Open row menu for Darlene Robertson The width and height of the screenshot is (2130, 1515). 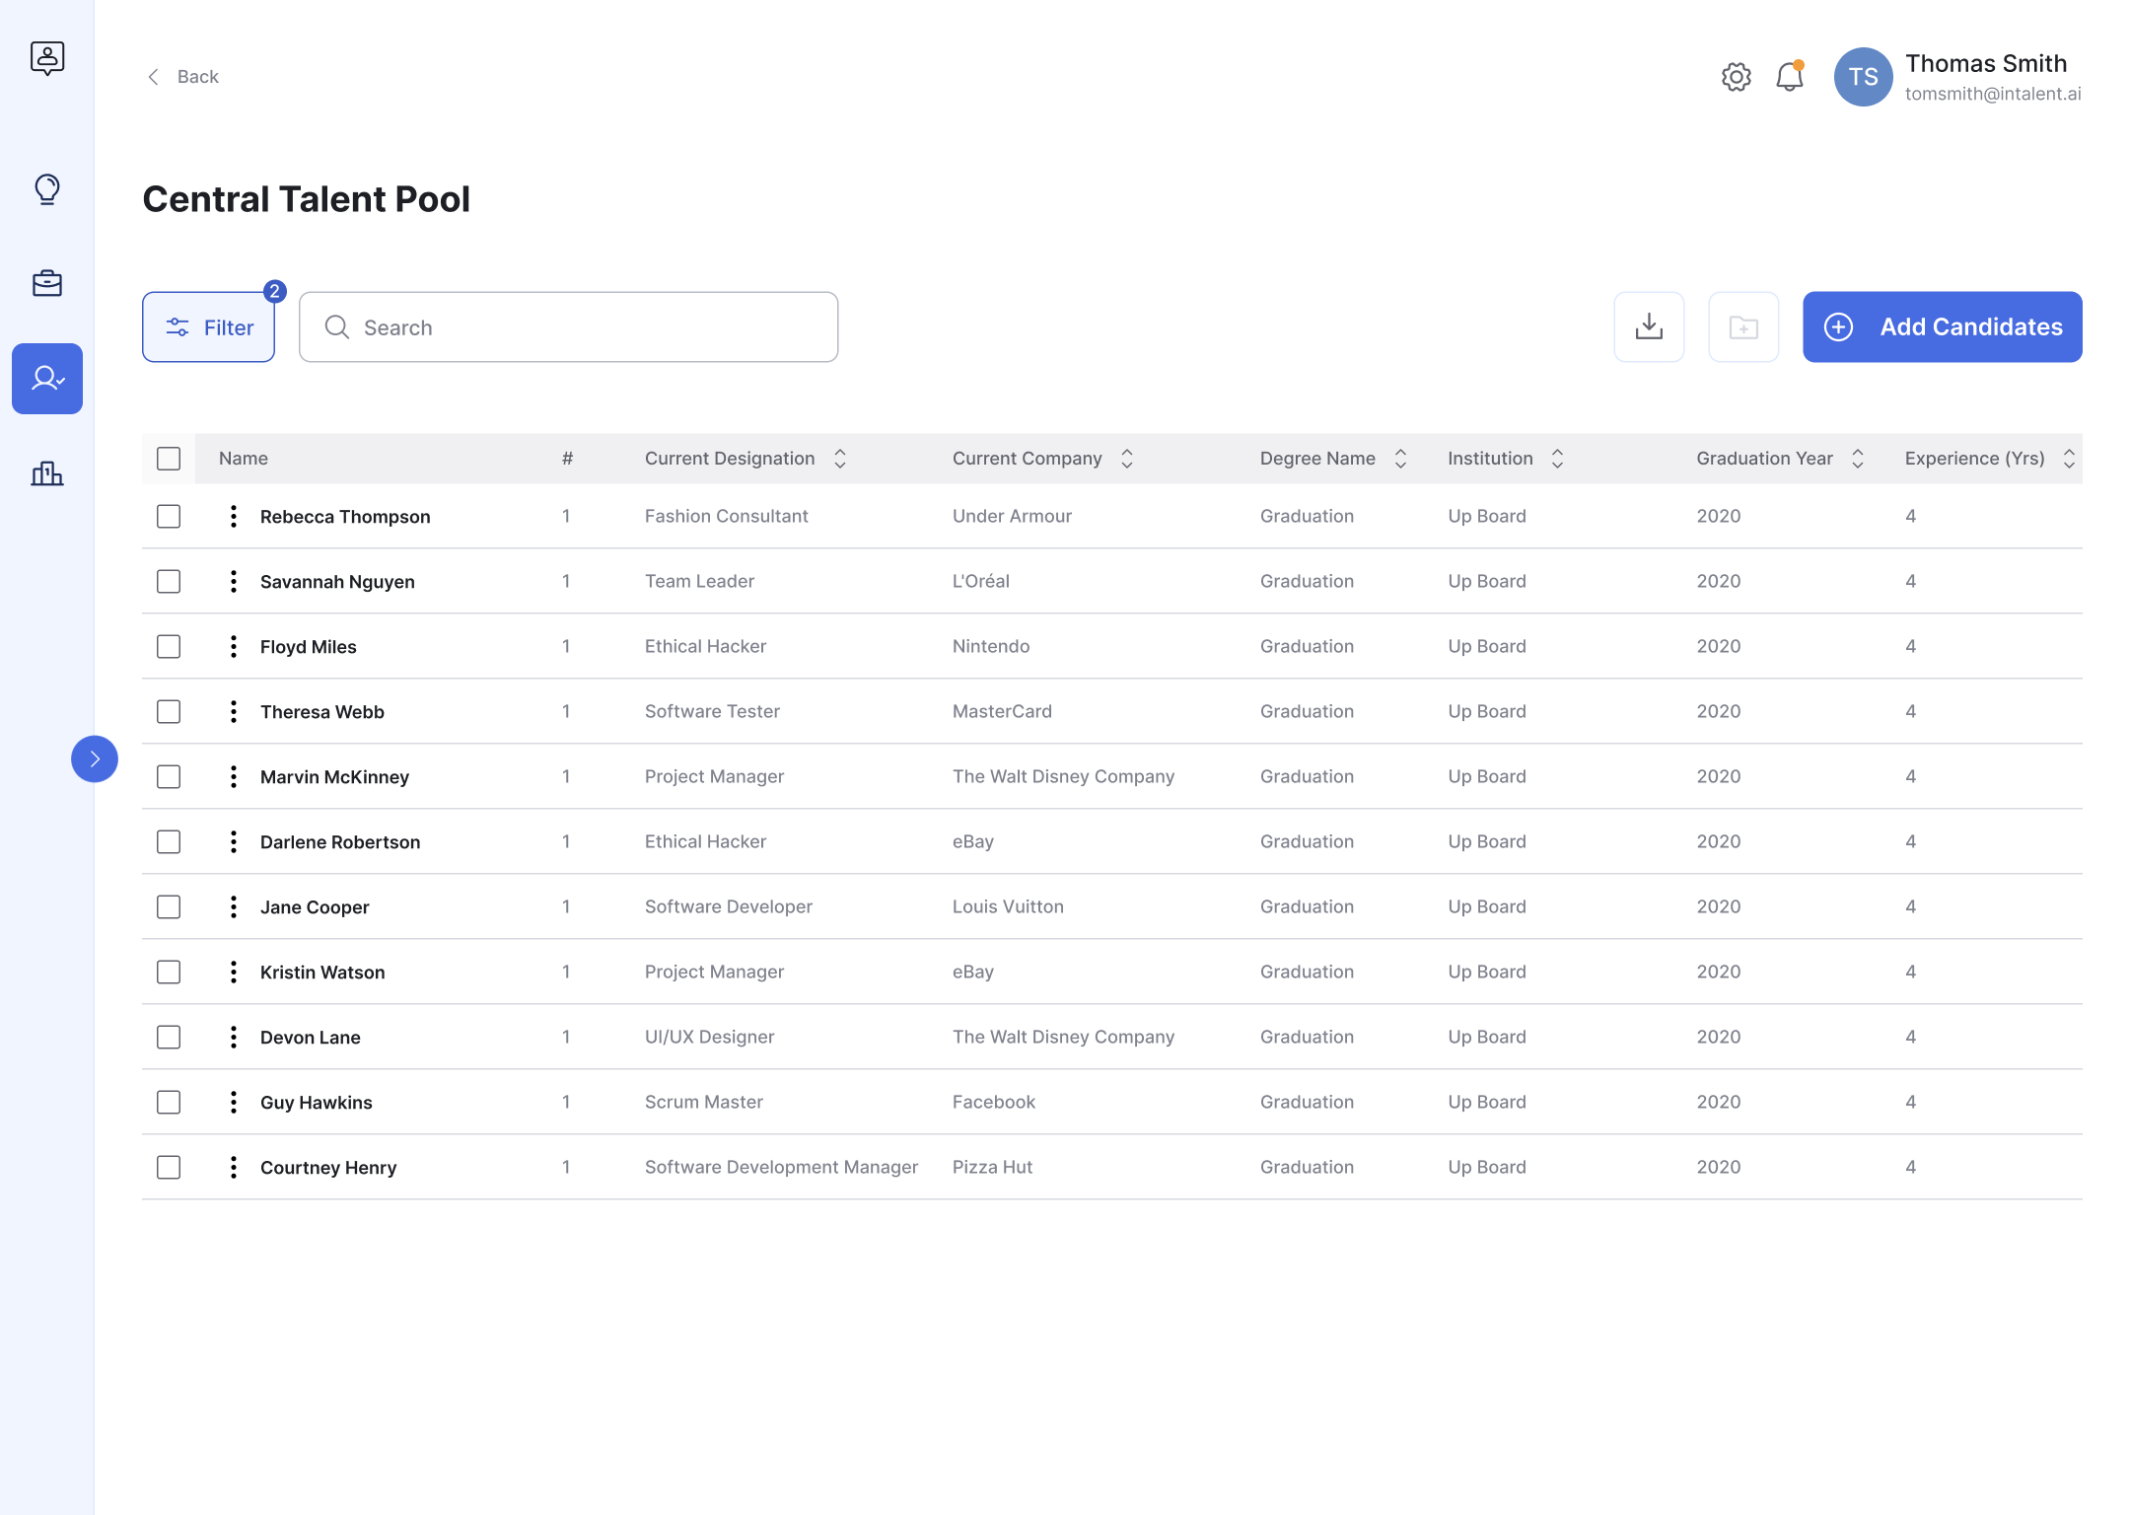click(x=234, y=841)
